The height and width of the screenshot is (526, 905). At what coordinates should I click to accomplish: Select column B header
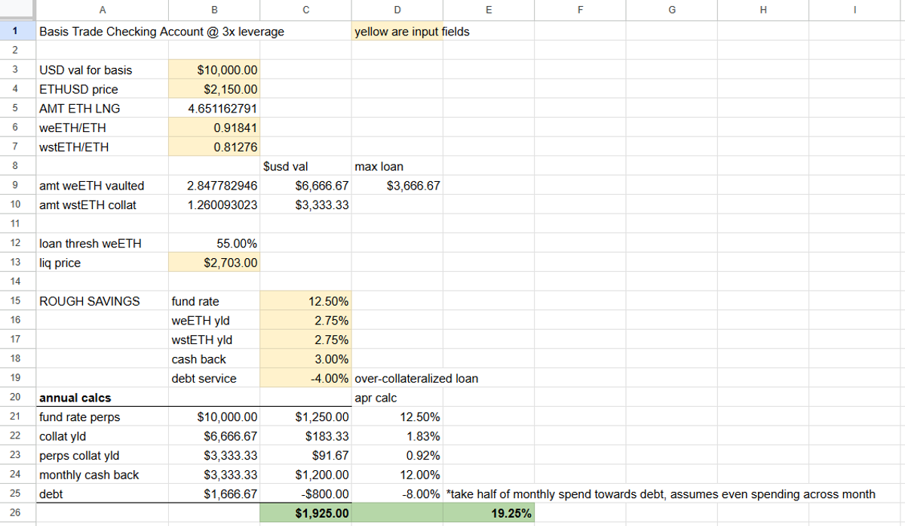click(x=215, y=11)
